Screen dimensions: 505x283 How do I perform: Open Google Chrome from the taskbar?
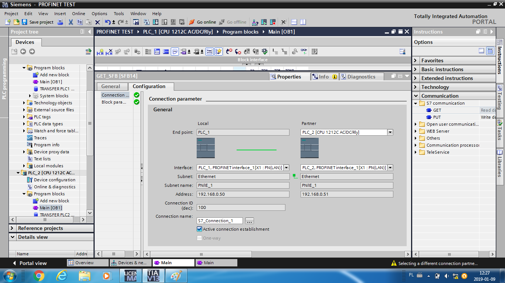pos(39,275)
